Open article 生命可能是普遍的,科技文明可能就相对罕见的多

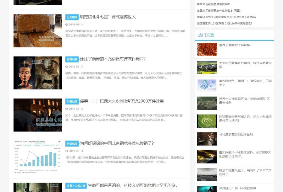click(x=133, y=185)
